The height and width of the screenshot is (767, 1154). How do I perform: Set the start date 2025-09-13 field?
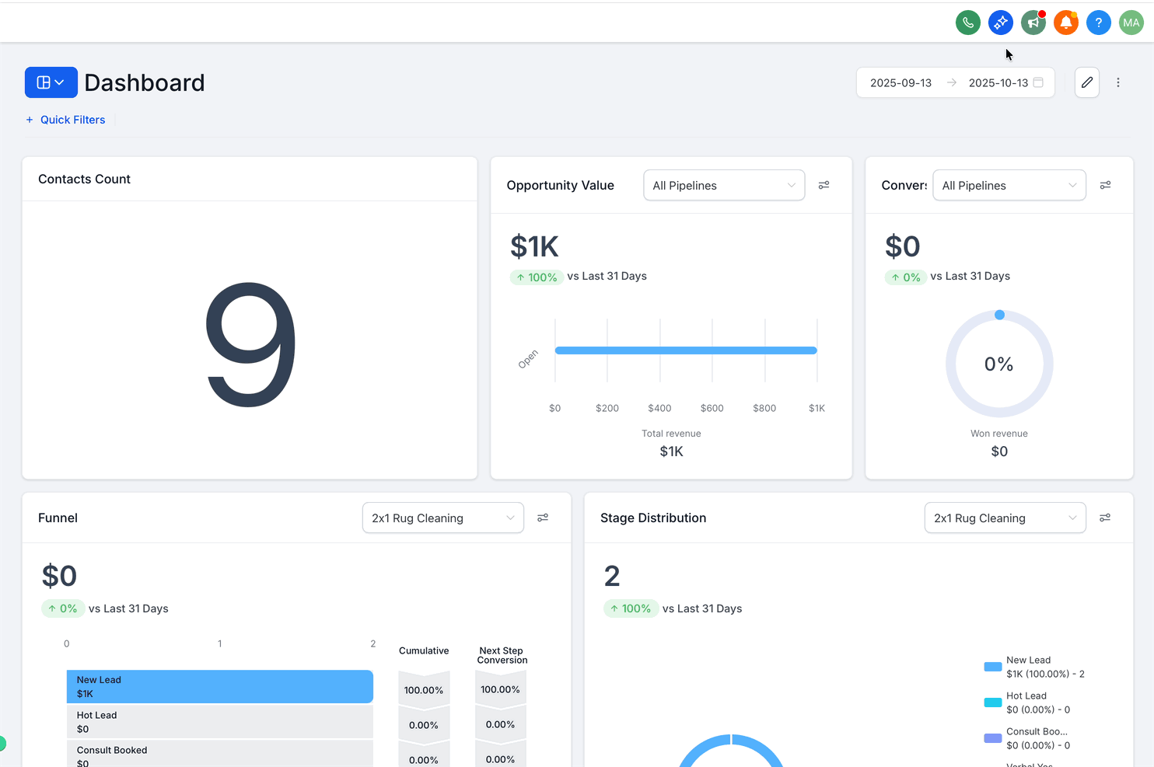pos(900,82)
